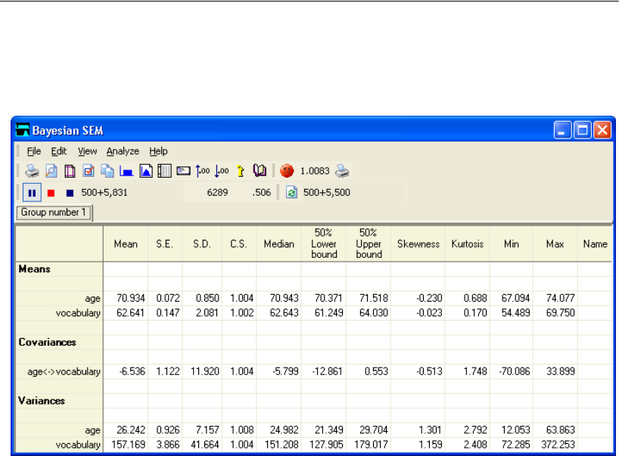Click the decrease decimal places icon

pyautogui.click(x=221, y=172)
